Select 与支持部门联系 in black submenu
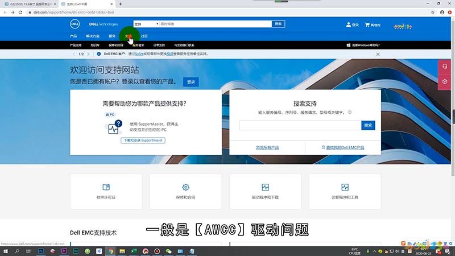The image size is (455, 256). 184,46
